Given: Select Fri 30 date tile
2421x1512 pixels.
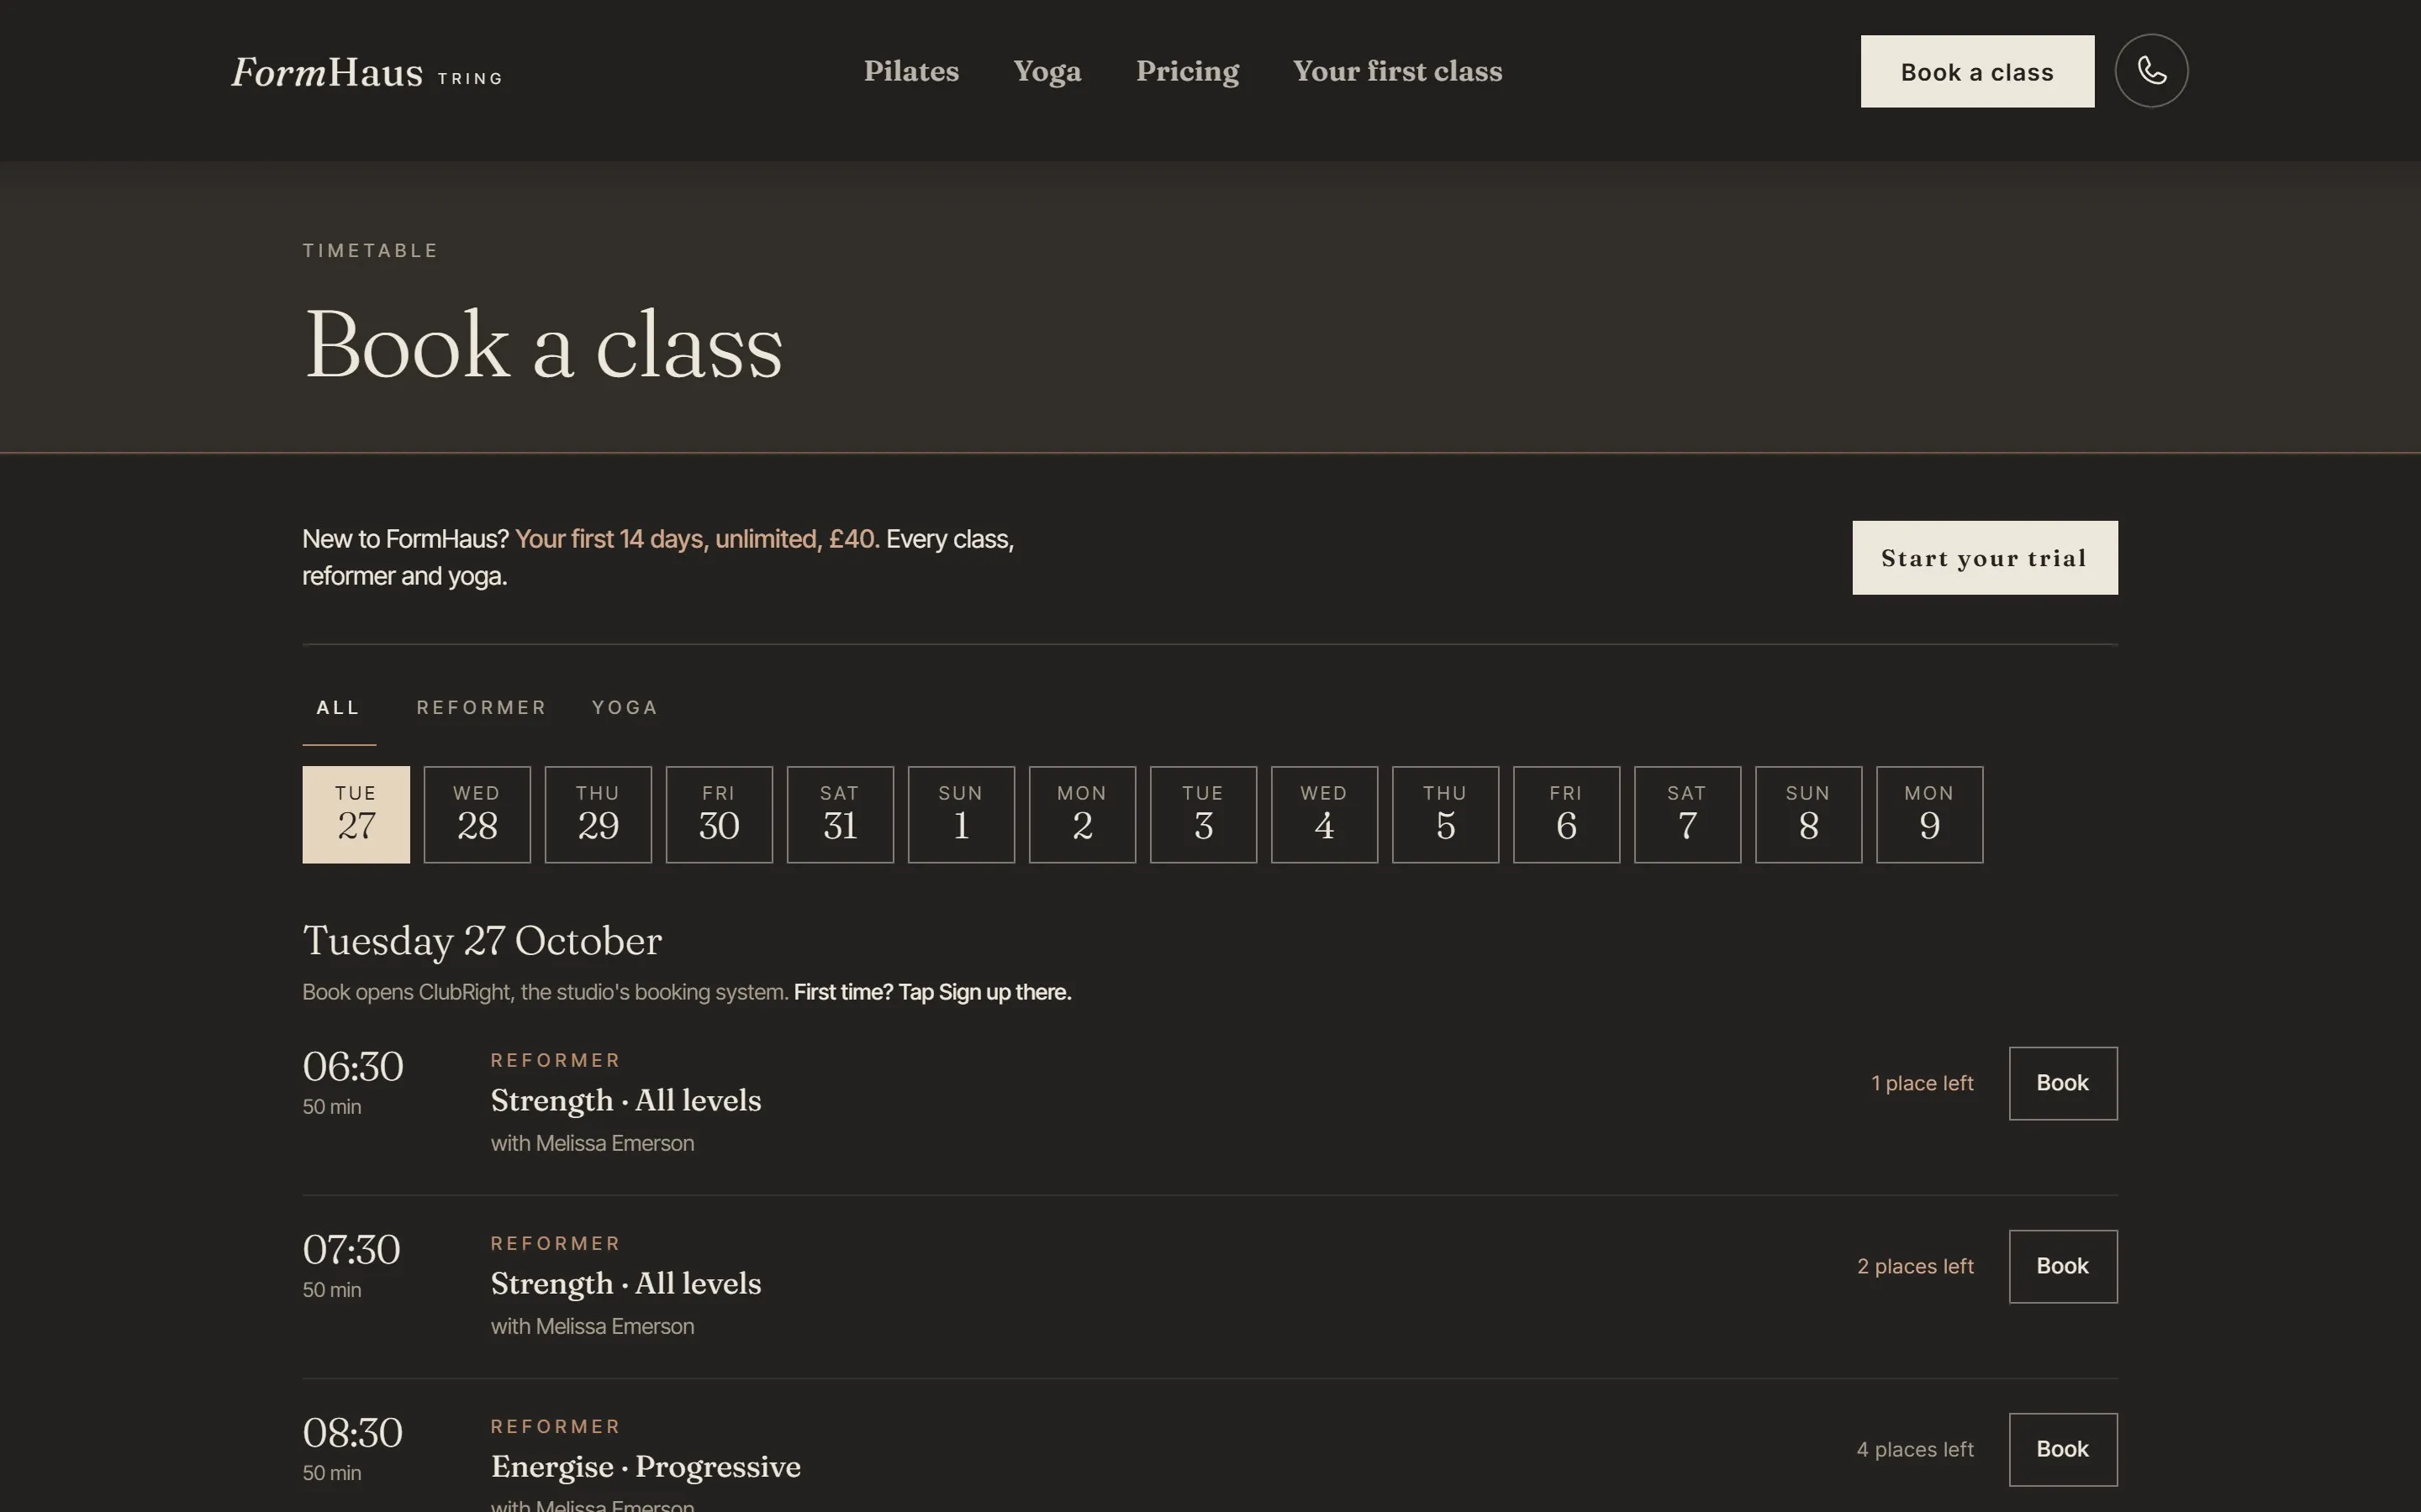Looking at the screenshot, I should point(720,814).
